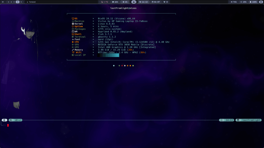Click the 14:13 clock in the top bar

pos(143,2)
